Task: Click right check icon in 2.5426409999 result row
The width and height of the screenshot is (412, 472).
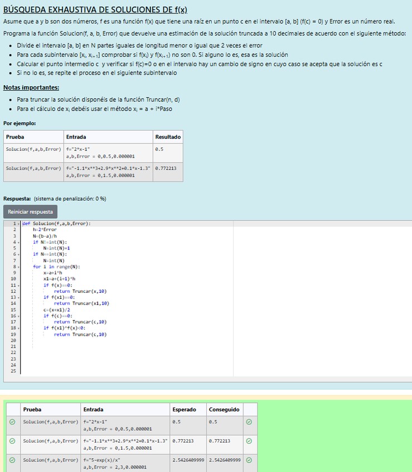Action: 249,460
